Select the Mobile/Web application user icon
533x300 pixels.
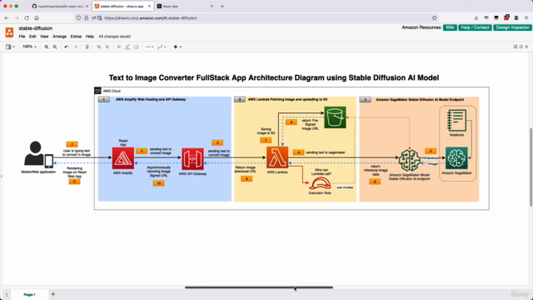[x=38, y=155]
